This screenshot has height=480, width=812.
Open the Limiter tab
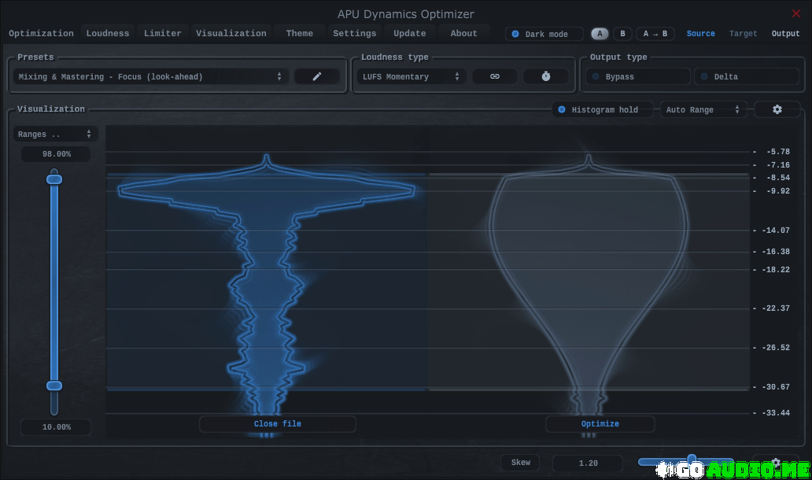[163, 33]
